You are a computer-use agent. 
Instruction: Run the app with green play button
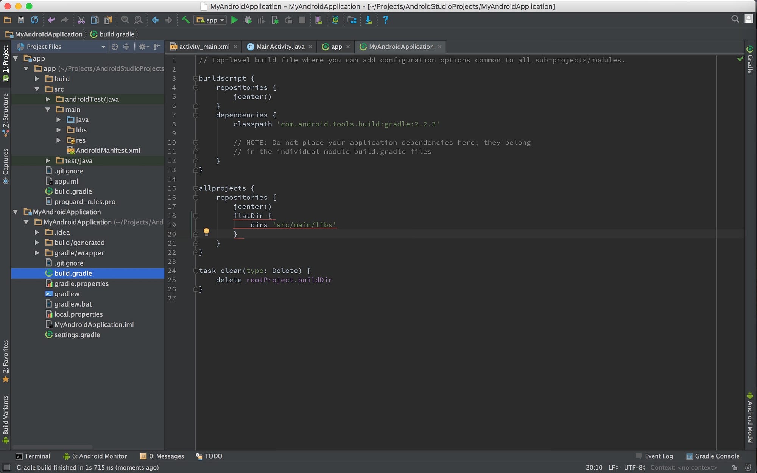pyautogui.click(x=234, y=20)
